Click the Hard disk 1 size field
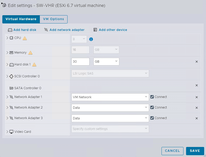This screenshot has height=157, width=206. click(x=80, y=62)
